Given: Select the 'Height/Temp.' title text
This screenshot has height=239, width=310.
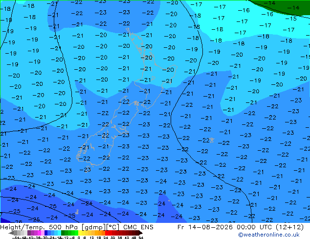Looking at the screenshot, I should pyautogui.click(x=23, y=227).
